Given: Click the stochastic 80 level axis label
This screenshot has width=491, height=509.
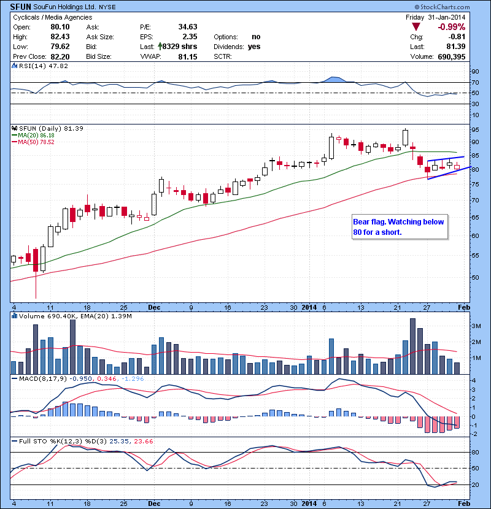Looking at the screenshot, I should 475,452.
